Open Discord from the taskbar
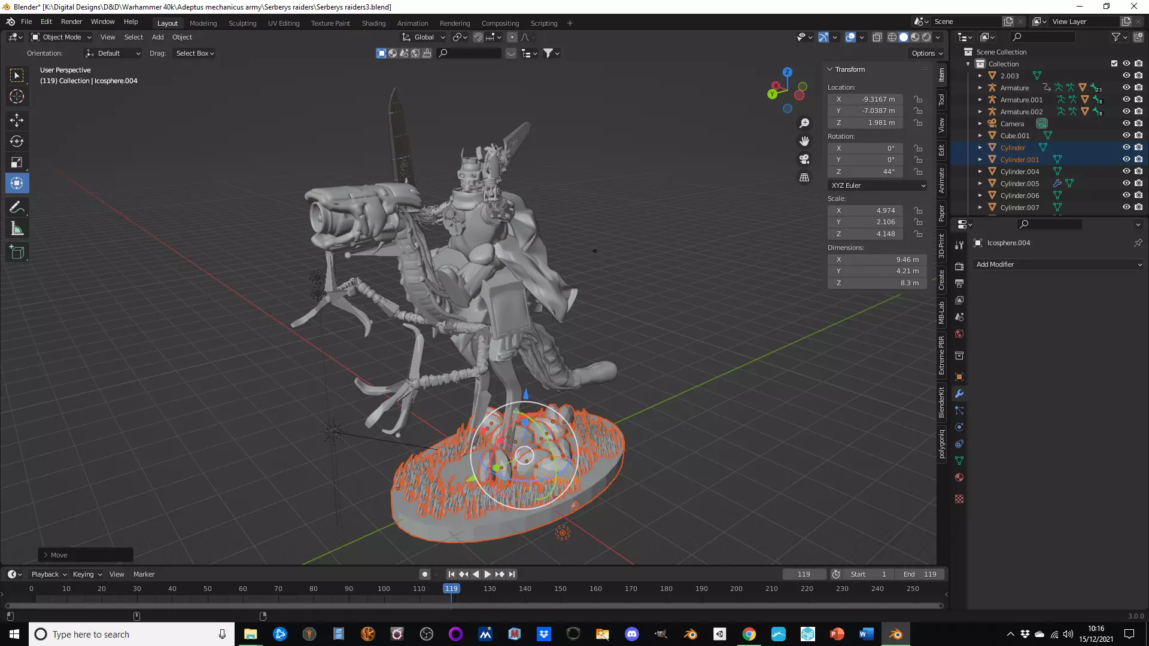 click(x=632, y=634)
